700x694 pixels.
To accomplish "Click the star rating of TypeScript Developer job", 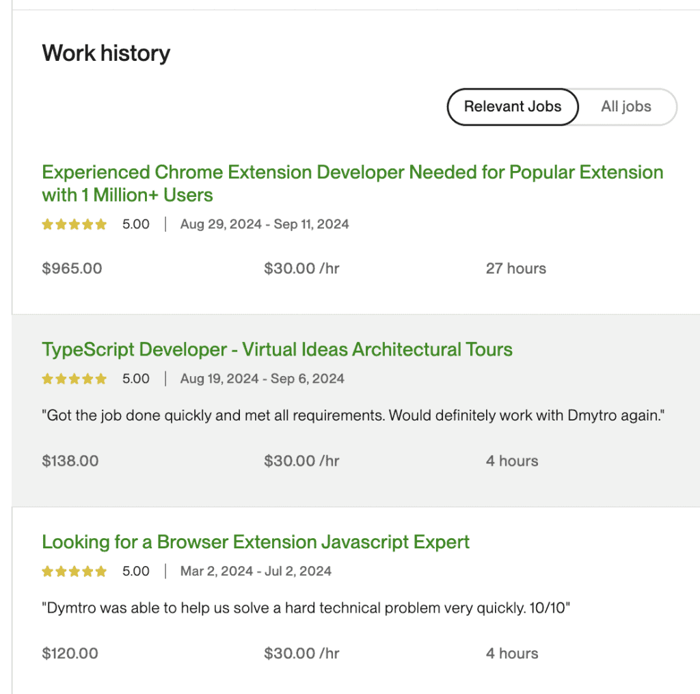I will coord(74,379).
